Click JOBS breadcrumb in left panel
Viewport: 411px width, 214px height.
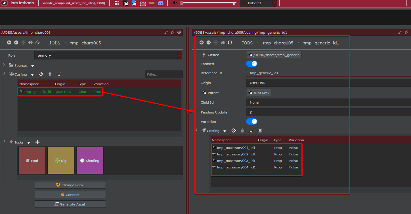tap(54, 43)
